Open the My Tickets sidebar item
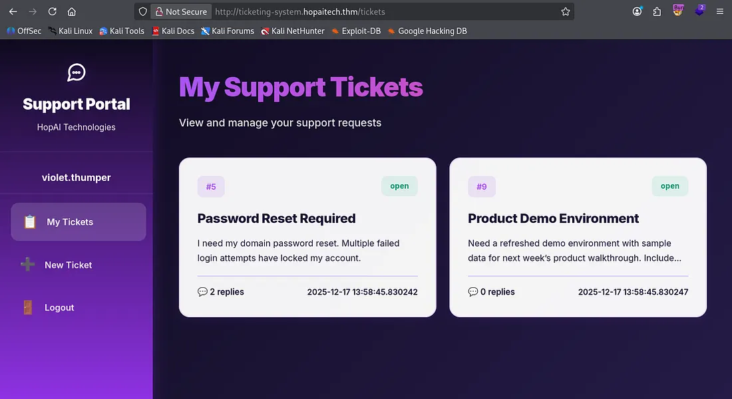The image size is (732, 399). [78, 222]
